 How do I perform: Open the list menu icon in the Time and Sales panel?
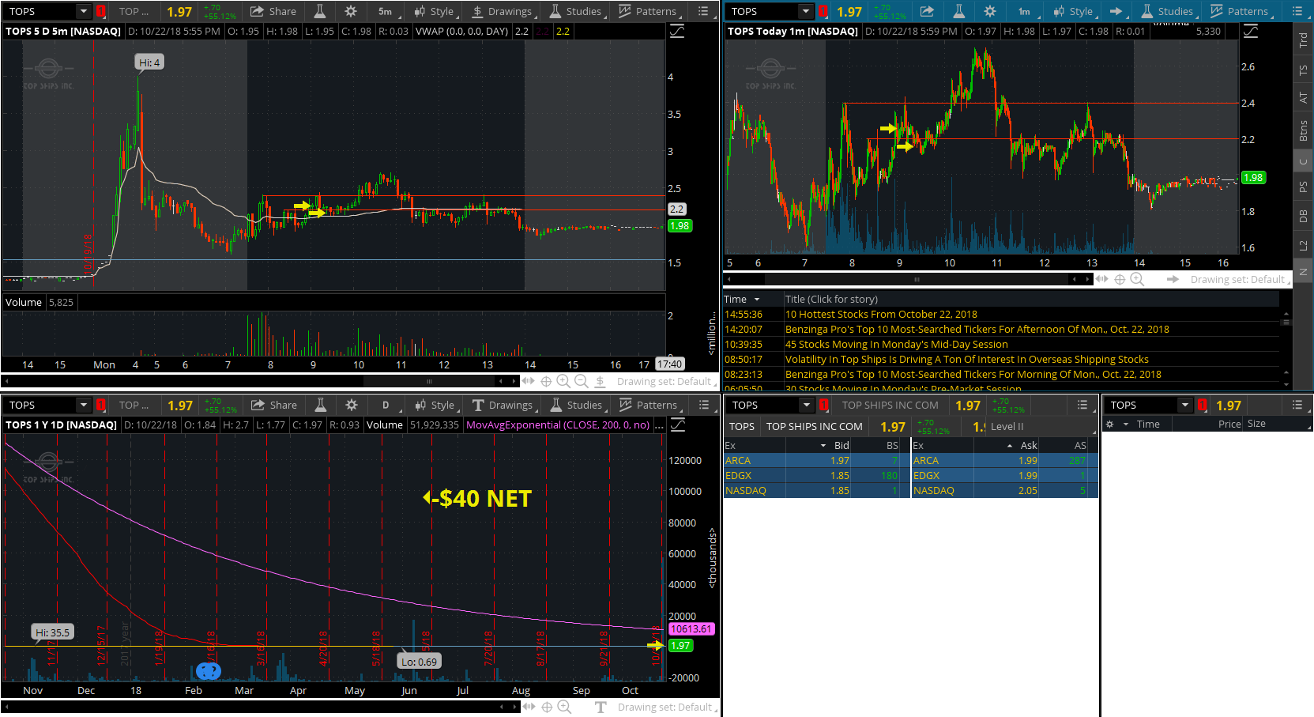(x=1297, y=405)
